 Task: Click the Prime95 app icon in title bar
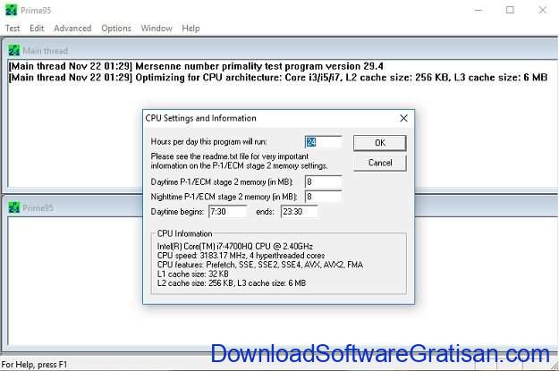coord(11,10)
